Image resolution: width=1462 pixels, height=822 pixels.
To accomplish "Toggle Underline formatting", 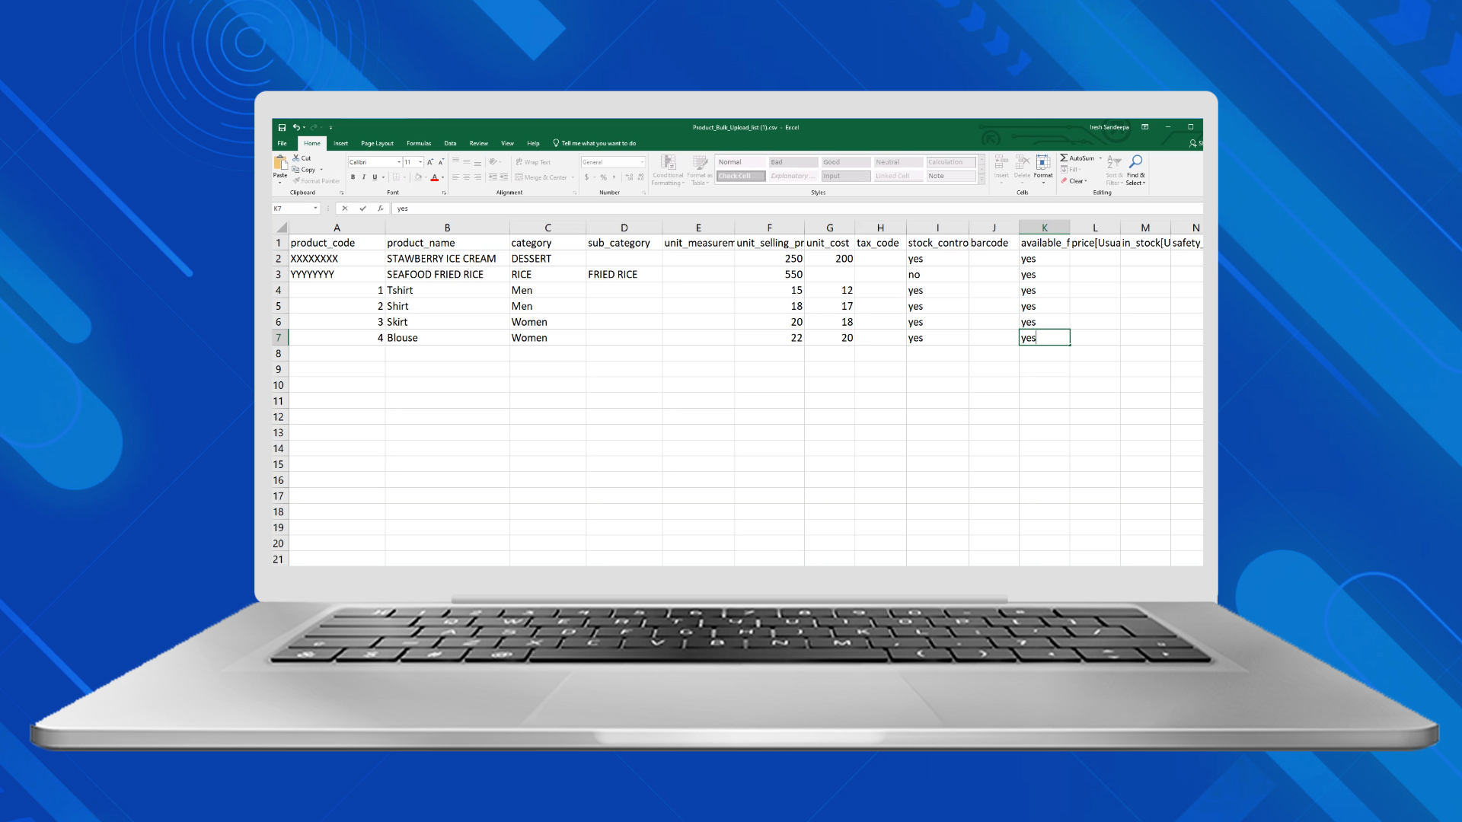I will [x=374, y=177].
